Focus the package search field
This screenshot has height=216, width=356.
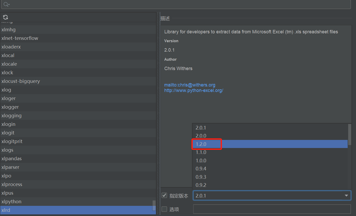(x=176, y=4)
